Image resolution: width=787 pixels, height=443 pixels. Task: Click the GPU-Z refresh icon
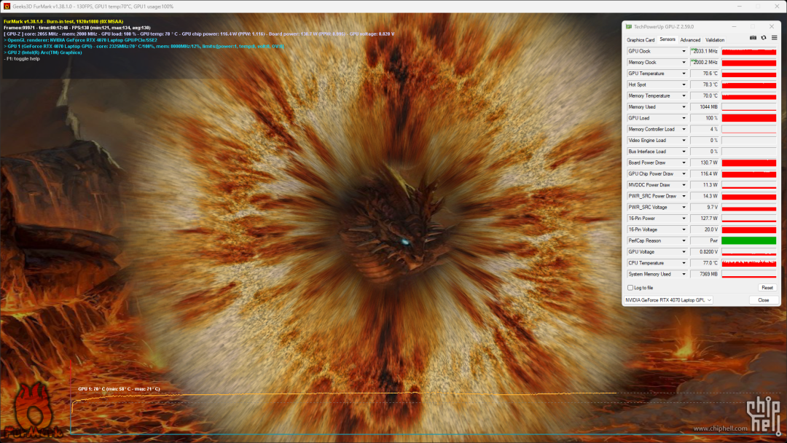coord(764,38)
